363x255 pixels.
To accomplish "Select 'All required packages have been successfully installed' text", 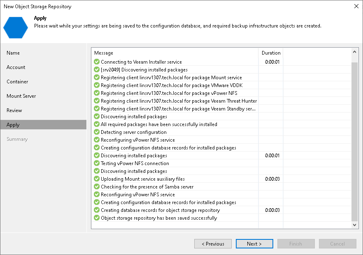I will pyautogui.click(x=159, y=124).
